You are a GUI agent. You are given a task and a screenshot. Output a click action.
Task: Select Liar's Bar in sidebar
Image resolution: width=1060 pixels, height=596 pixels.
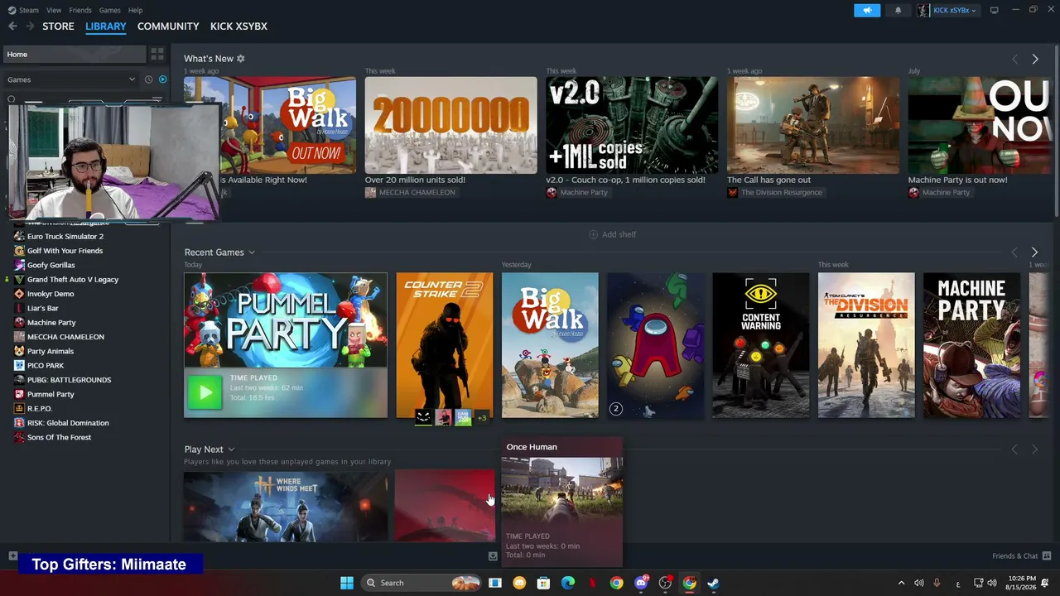(43, 308)
